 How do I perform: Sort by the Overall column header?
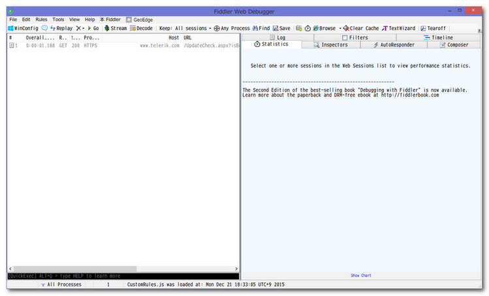(40, 38)
